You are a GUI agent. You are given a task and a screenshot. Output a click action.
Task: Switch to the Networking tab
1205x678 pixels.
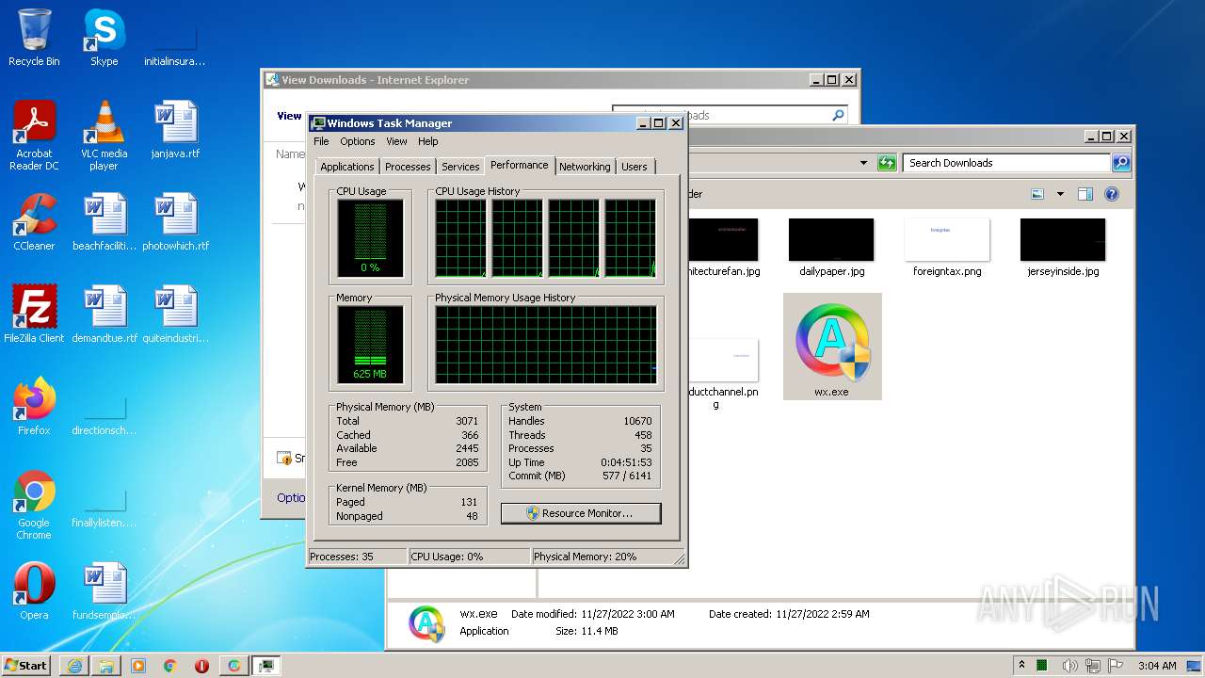(585, 167)
